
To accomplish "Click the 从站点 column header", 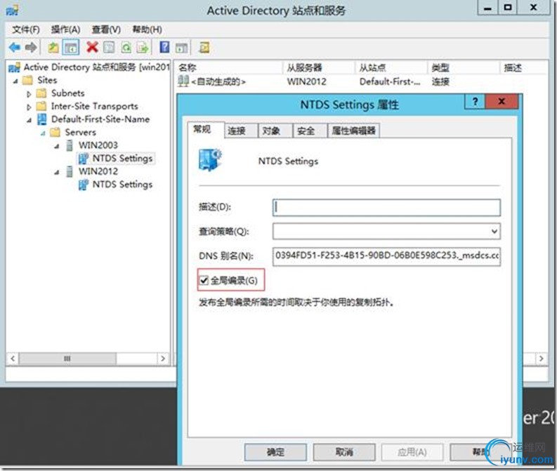I will [391, 67].
